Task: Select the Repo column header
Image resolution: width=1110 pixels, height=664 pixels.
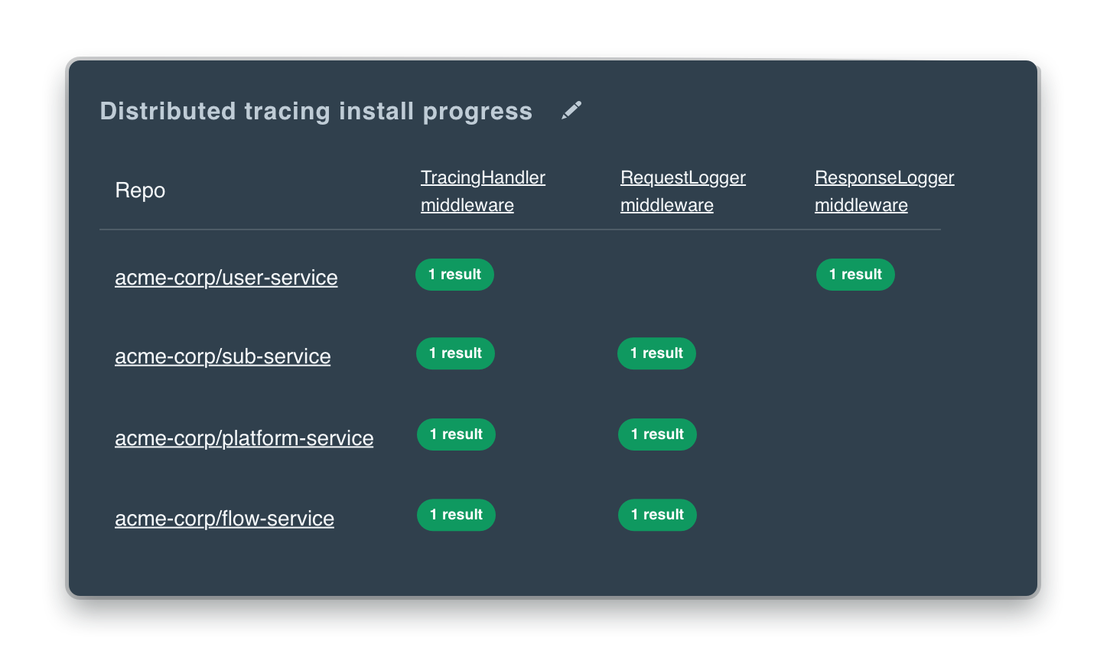Action: pyautogui.click(x=140, y=190)
